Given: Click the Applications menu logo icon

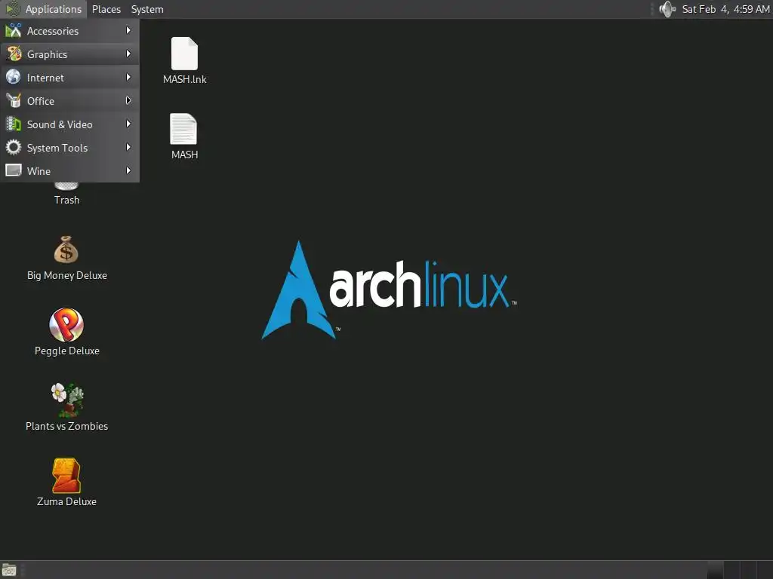Looking at the screenshot, I should [x=12, y=9].
